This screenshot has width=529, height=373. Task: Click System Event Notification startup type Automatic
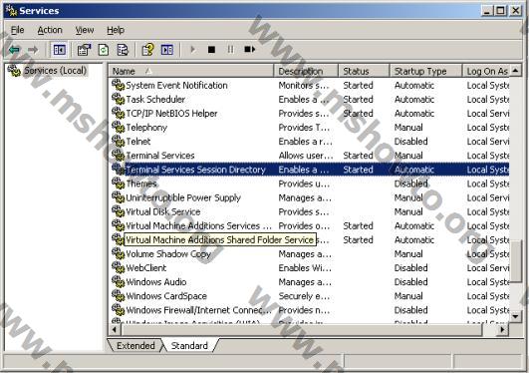click(414, 85)
